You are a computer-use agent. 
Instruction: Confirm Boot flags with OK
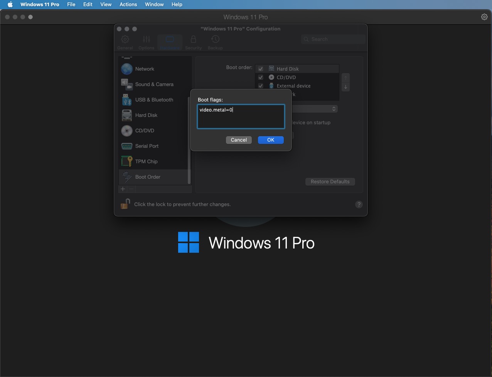tap(271, 140)
